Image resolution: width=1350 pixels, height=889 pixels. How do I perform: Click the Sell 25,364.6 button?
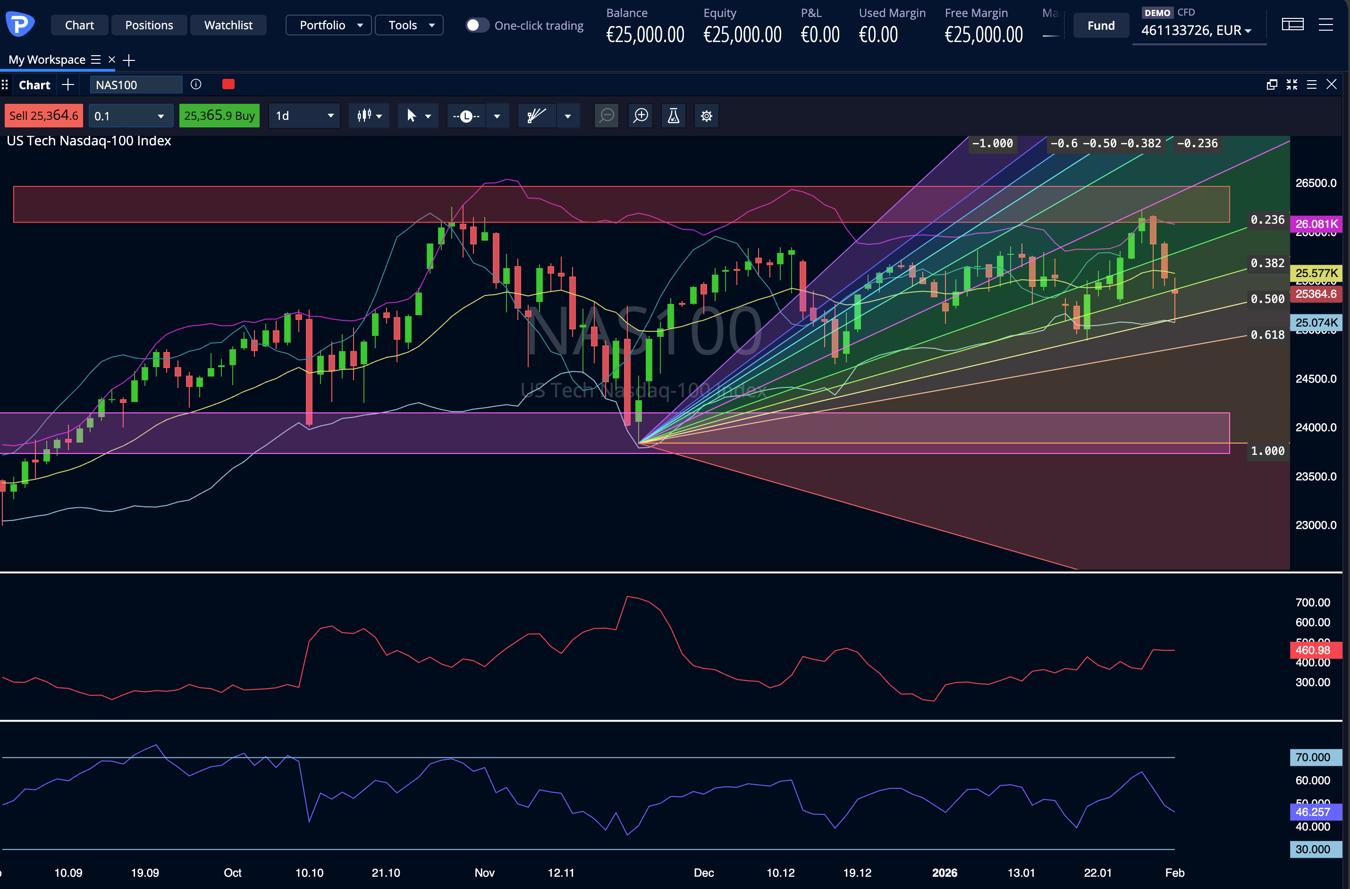(x=44, y=116)
